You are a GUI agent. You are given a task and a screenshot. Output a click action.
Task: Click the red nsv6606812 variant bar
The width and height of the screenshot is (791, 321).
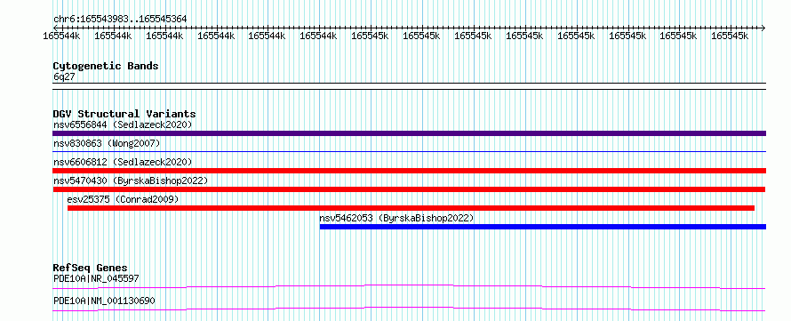click(409, 171)
